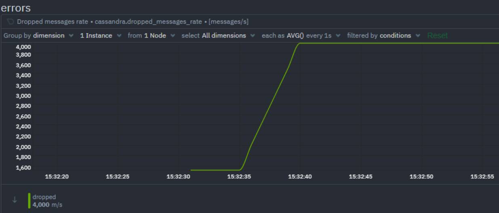
Task: Open the 'AVG() every 1s' aggregation dropdown
Action: click(x=301, y=35)
